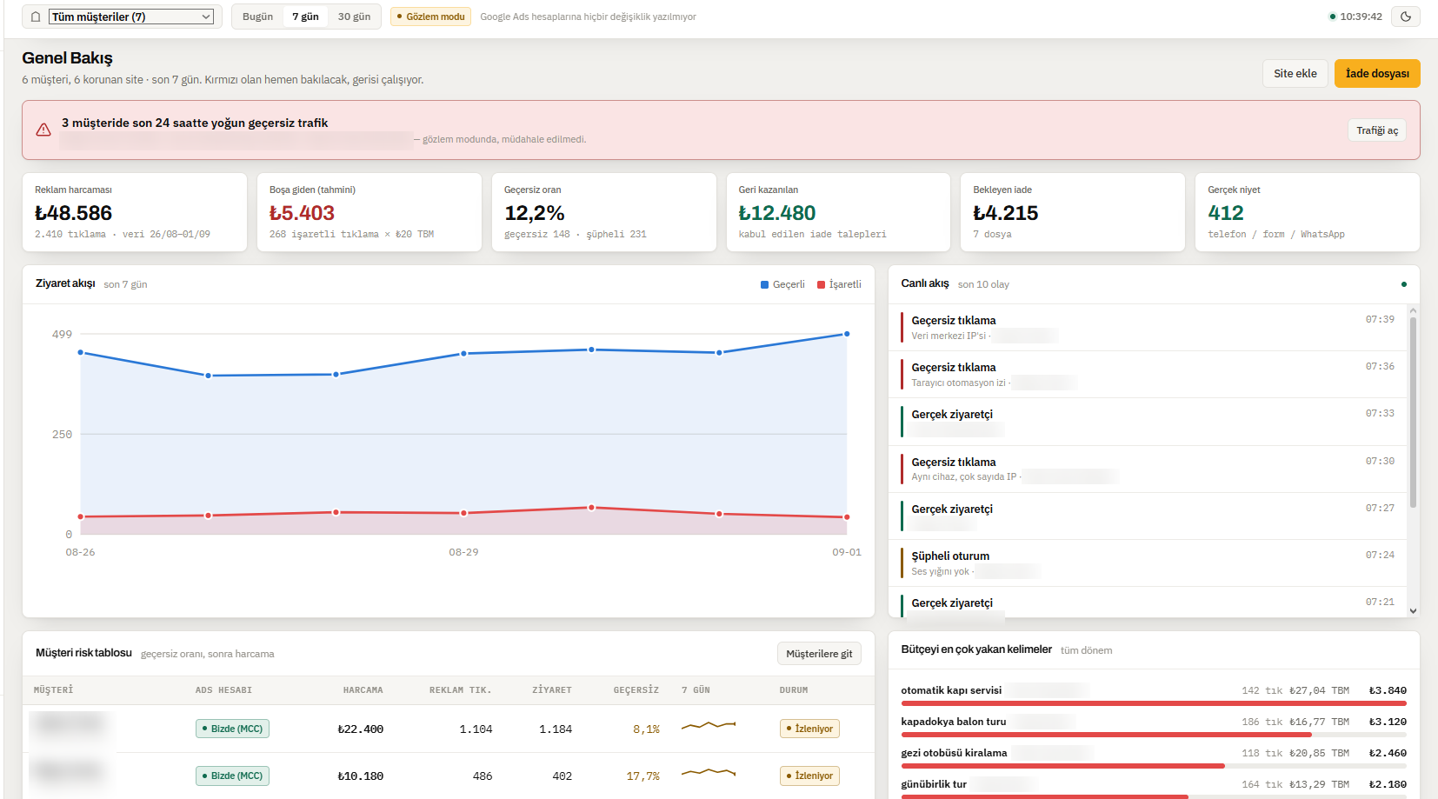
Task: Click Bekleyen iade value ₺4.215
Action: tap(1006, 213)
